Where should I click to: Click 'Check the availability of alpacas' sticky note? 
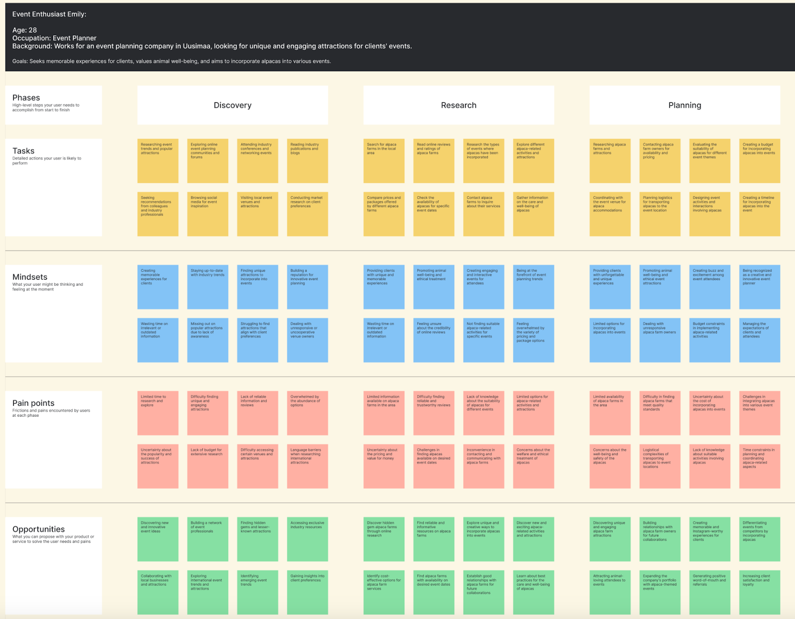pos(434,214)
